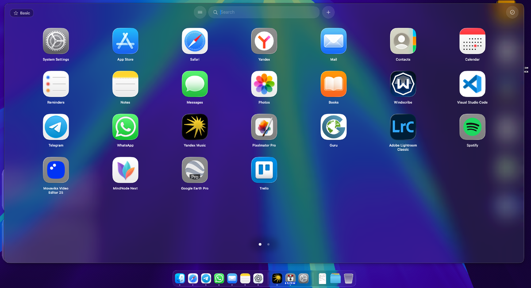Click the Search field at the top
The width and height of the screenshot is (531, 288).
[264, 12]
